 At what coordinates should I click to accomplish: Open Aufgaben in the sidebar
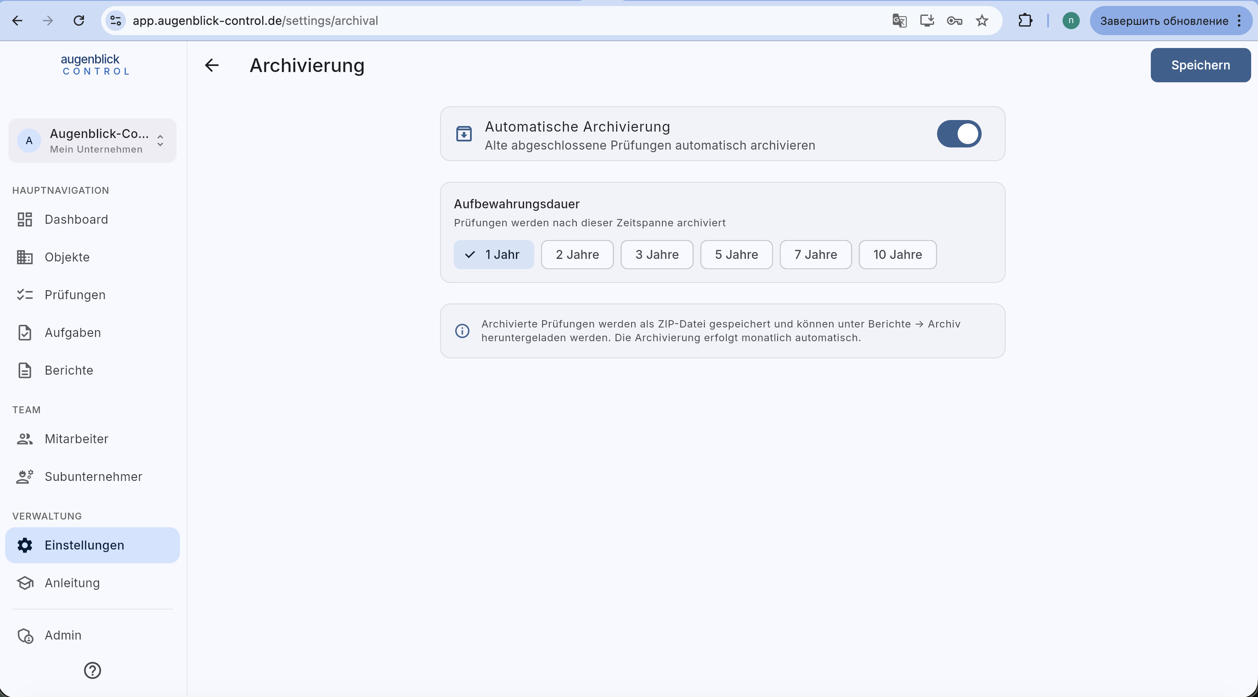92,333
